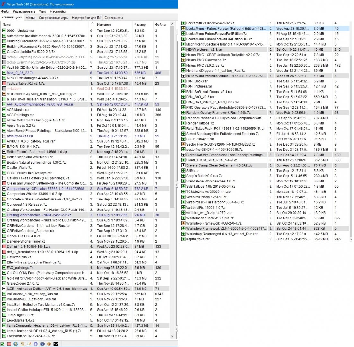Click the sort arrow order column header
This screenshot has height=347, width=354.
[92, 24]
